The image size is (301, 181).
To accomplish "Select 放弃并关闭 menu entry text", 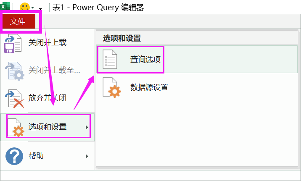I will [x=48, y=98].
